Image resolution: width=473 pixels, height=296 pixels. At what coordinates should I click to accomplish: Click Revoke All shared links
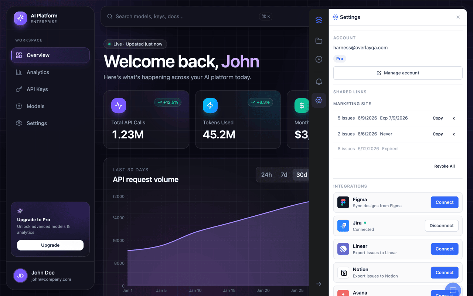444,166
